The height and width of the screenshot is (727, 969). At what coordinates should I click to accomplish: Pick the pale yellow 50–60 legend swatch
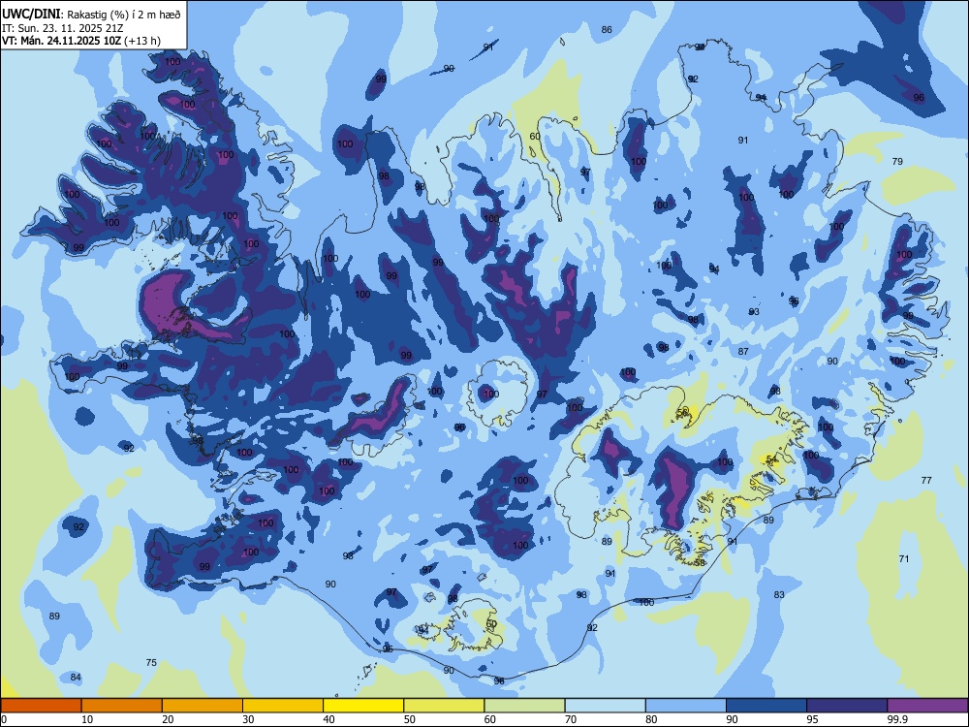click(x=445, y=706)
